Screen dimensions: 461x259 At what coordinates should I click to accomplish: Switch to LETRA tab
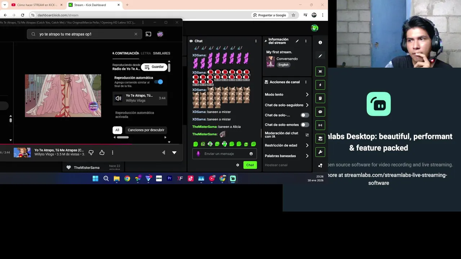point(146,53)
